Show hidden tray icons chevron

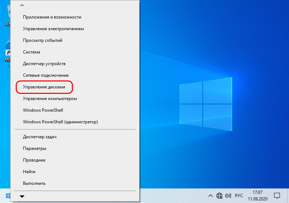tap(211, 196)
